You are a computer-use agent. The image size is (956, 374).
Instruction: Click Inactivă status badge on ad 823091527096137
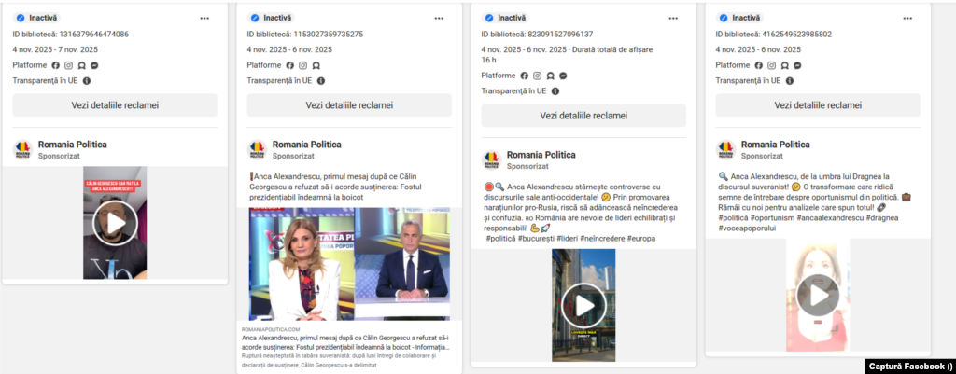coord(505,19)
